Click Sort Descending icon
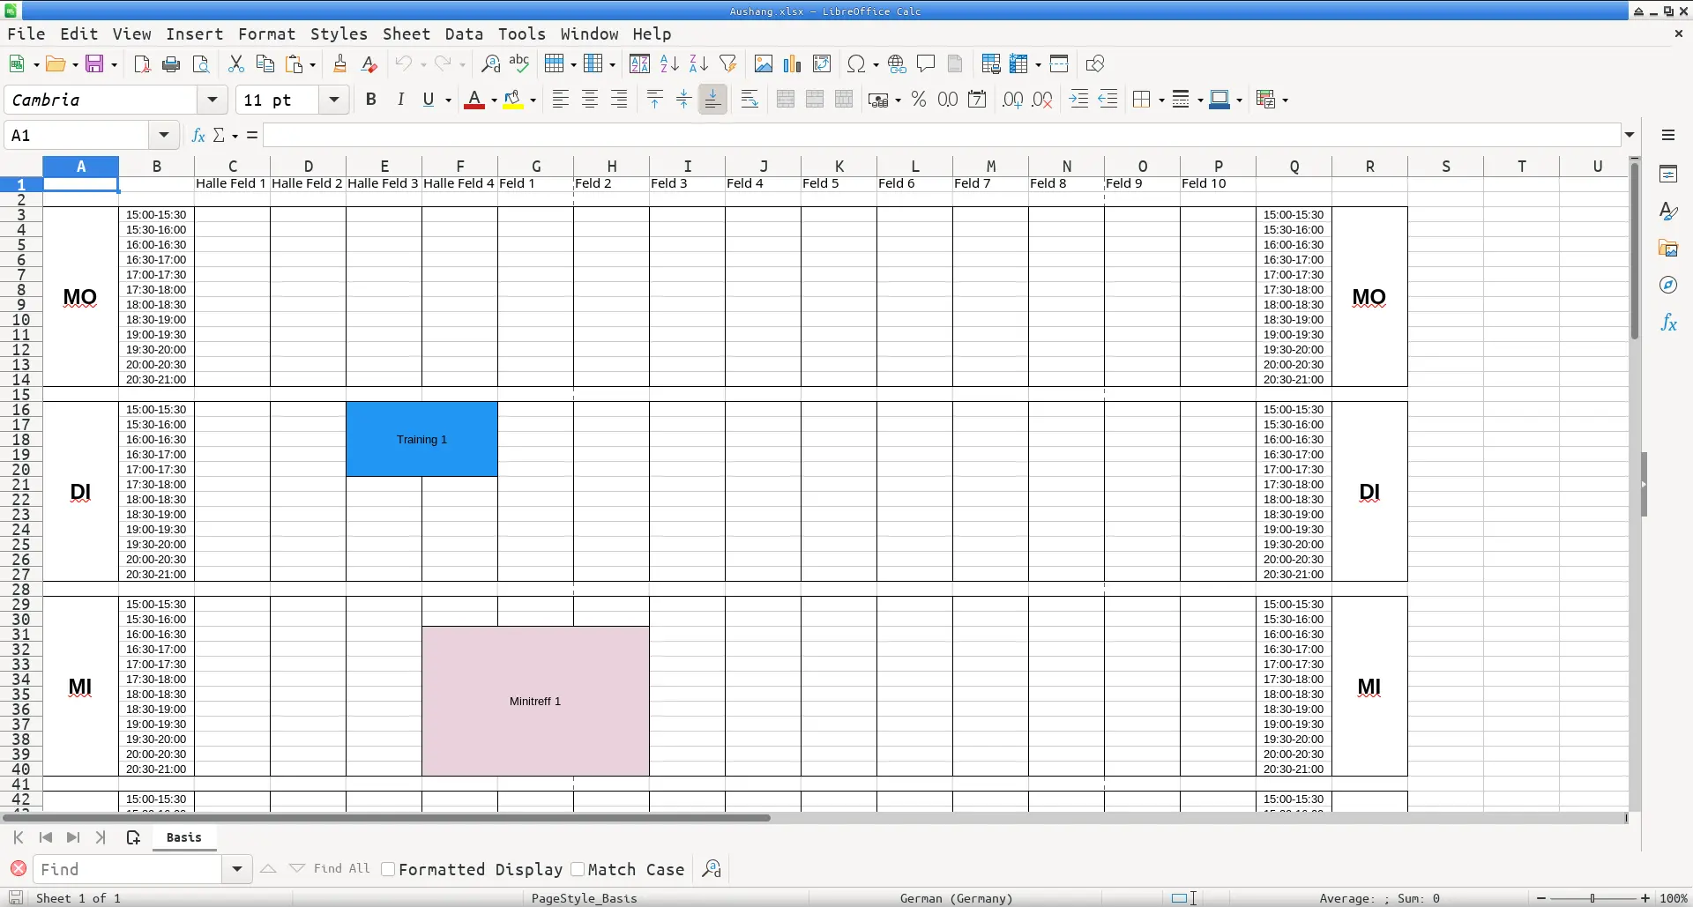1693x907 pixels. coord(698,63)
